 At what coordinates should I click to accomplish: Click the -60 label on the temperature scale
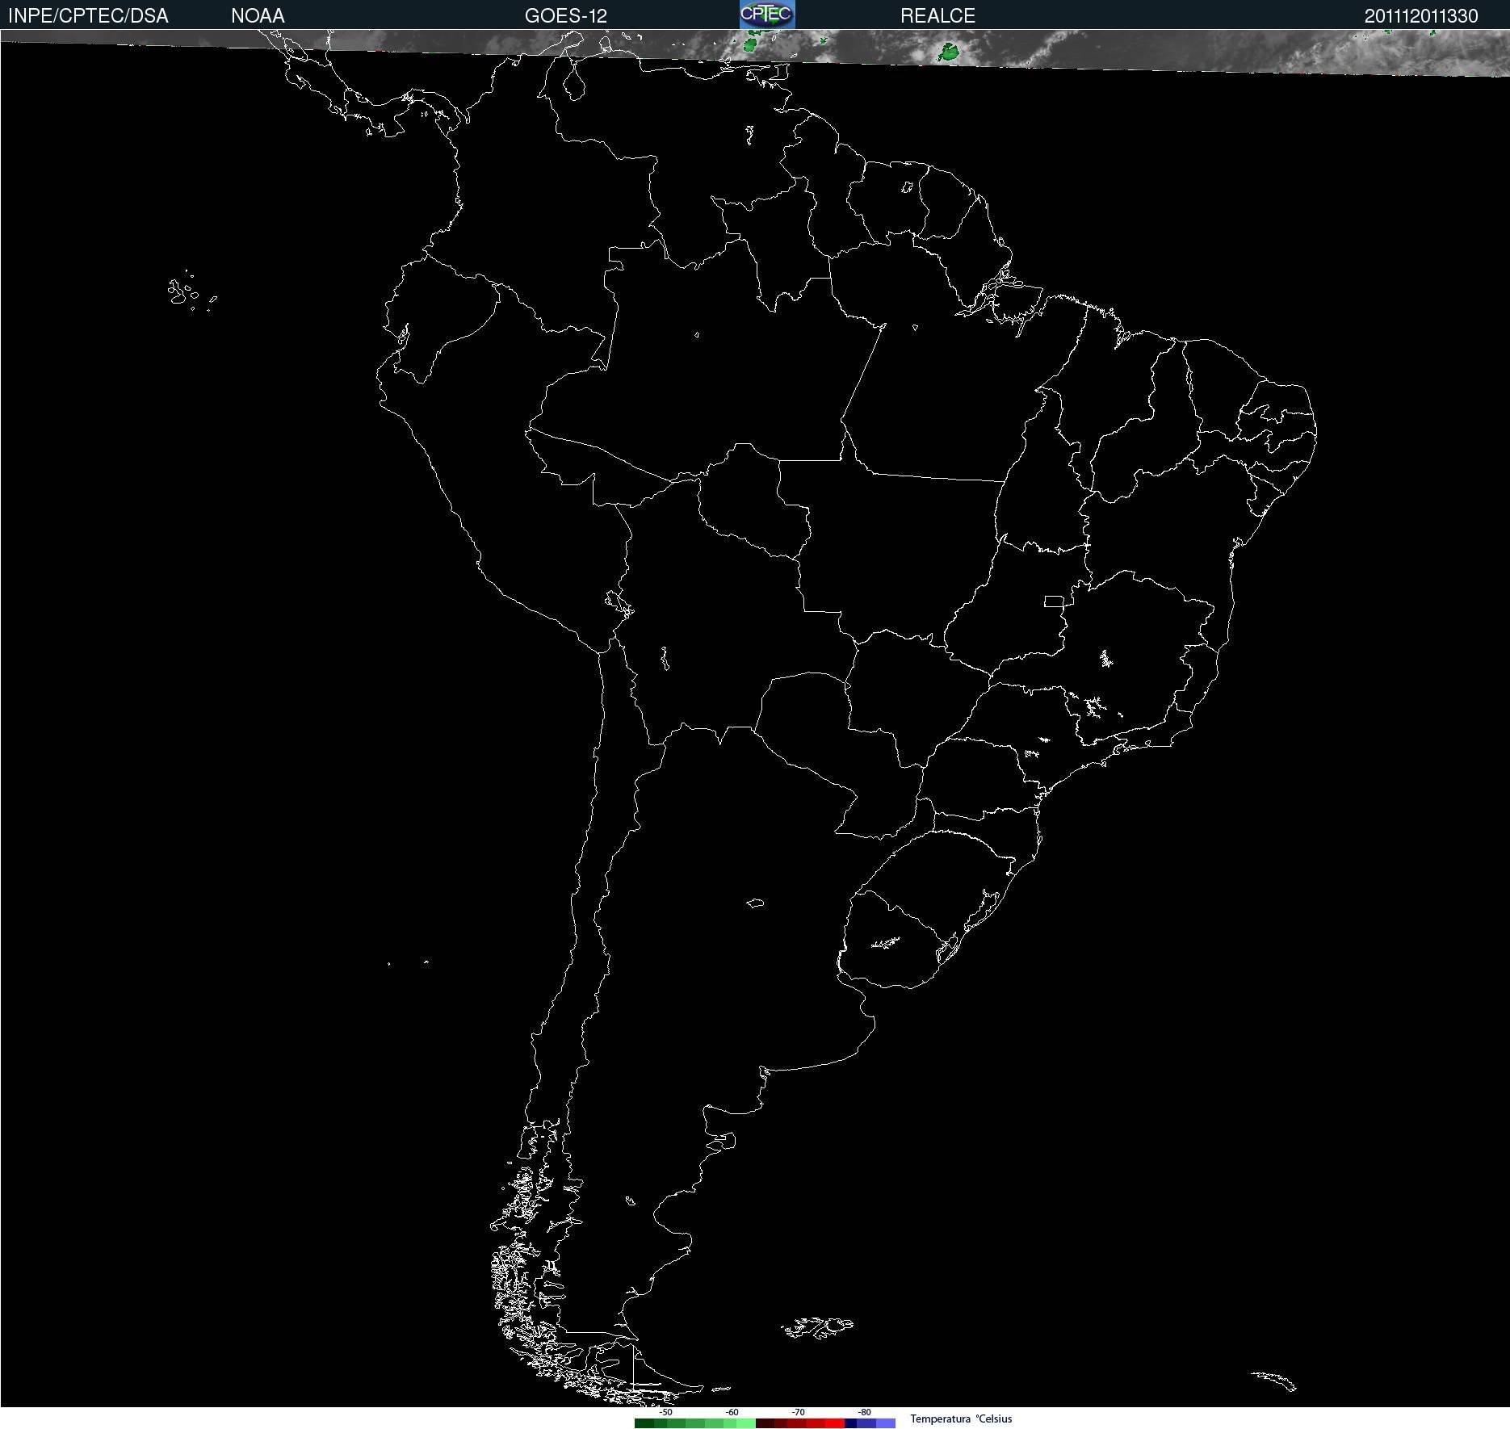tap(732, 1413)
